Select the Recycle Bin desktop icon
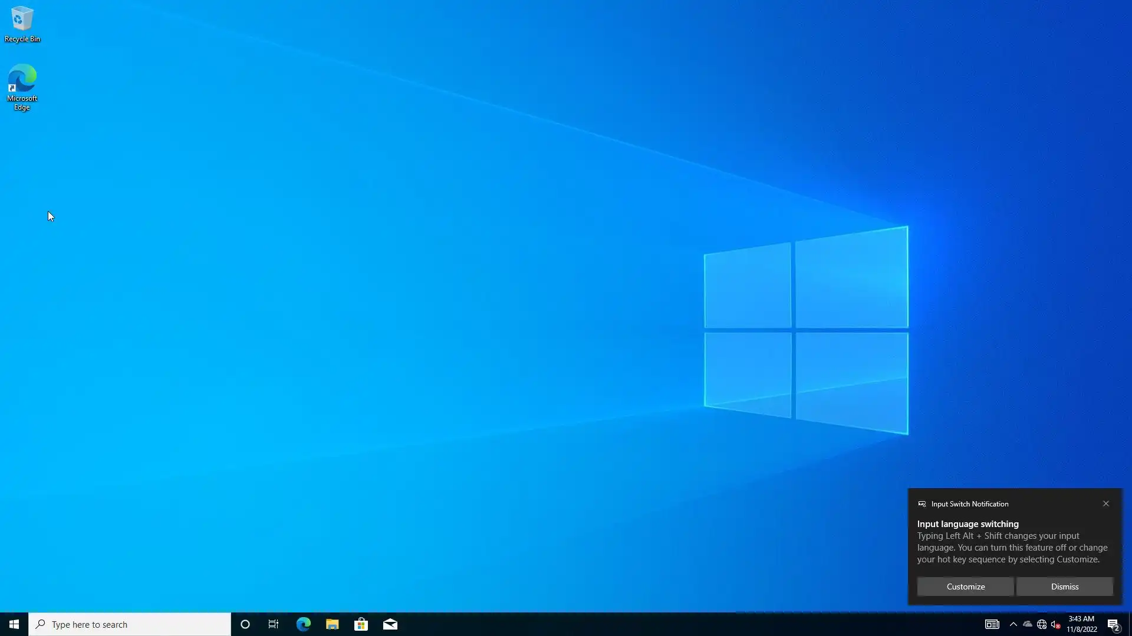The width and height of the screenshot is (1132, 636). pyautogui.click(x=22, y=25)
